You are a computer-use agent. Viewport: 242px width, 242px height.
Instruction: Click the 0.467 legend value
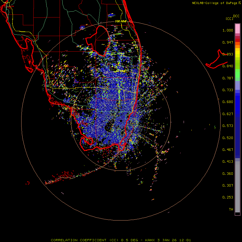pyautogui.click(x=228, y=150)
